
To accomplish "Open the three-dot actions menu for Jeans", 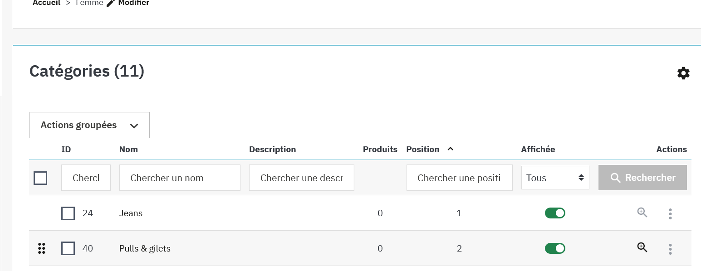I will tap(670, 213).
